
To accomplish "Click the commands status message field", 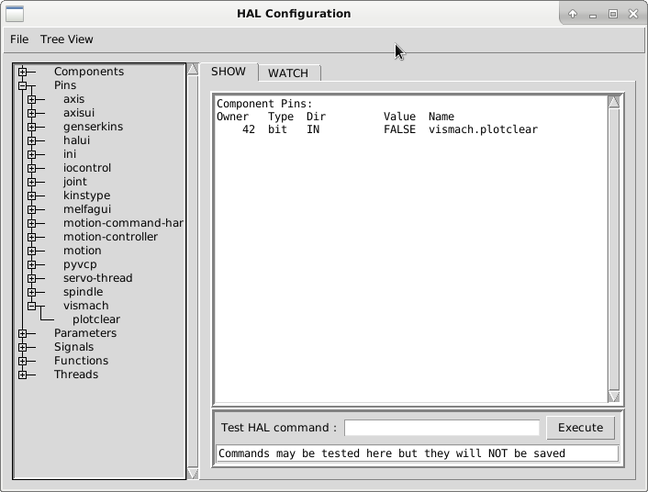I will tap(418, 453).
